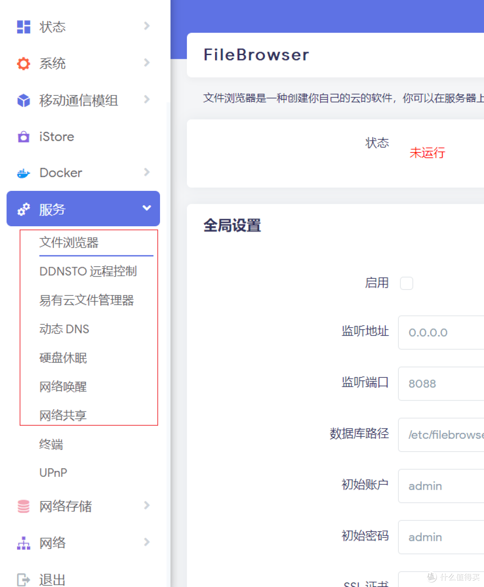The image size is (484, 587).
Task: Select the 硬盘休眠 menu entry
Action: coord(63,358)
